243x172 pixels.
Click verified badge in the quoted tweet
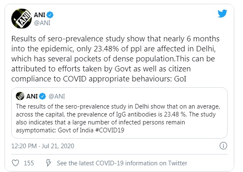(42, 96)
